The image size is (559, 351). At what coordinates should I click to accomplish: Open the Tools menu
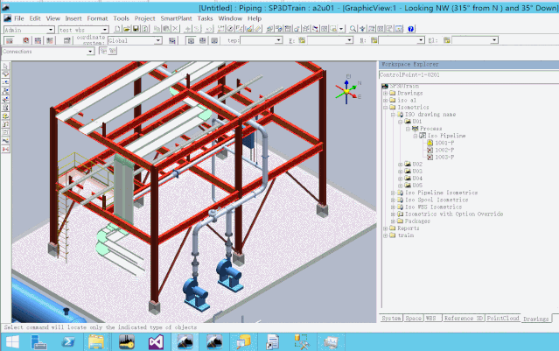[122, 18]
